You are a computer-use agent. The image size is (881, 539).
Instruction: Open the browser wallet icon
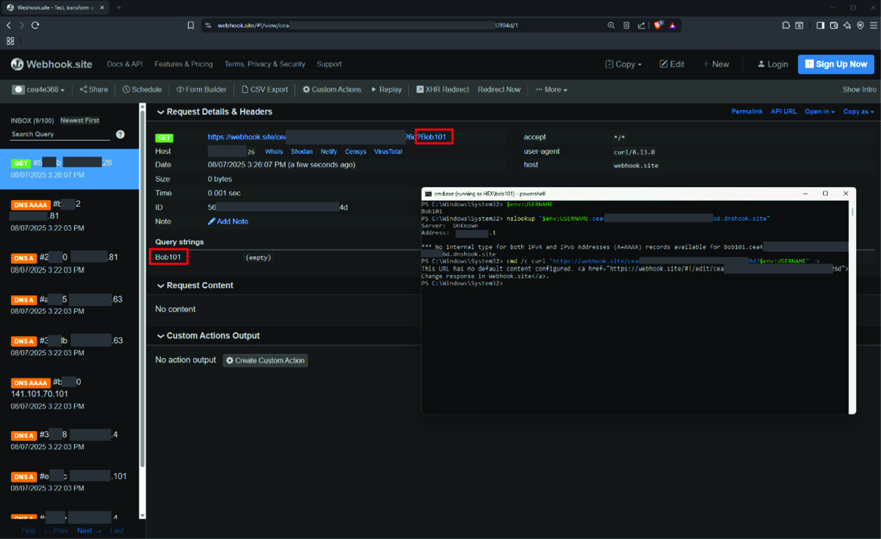tap(833, 25)
